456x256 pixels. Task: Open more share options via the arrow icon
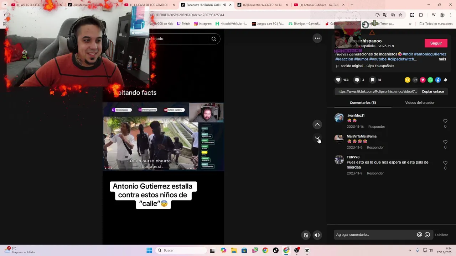[445, 80]
